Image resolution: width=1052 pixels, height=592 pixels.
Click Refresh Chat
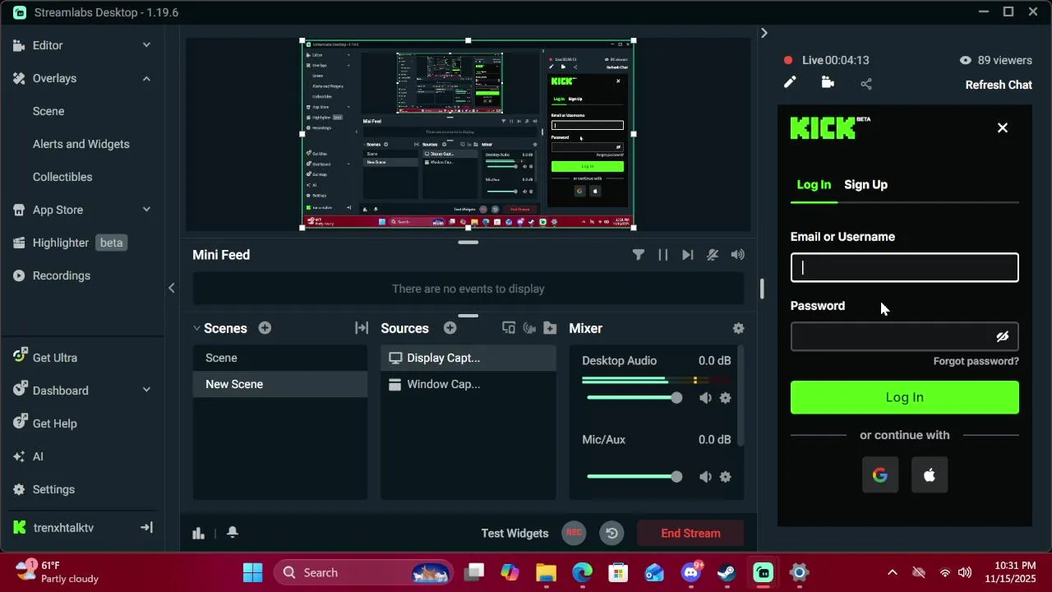pos(999,85)
